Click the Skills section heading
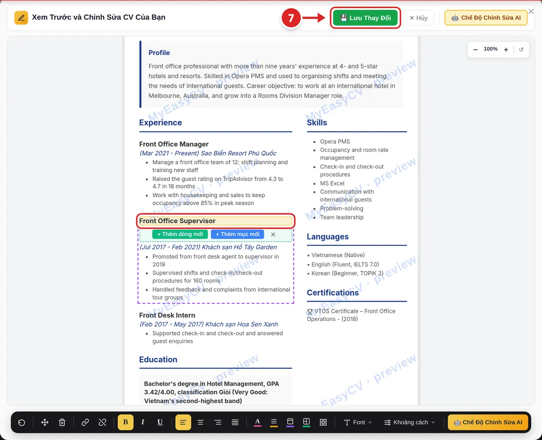 (317, 123)
